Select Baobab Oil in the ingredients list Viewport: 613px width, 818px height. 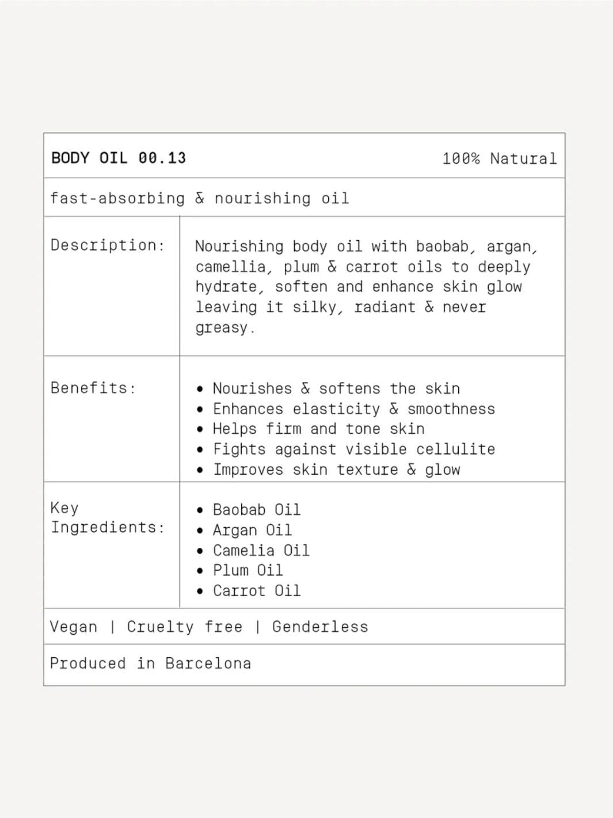tap(256, 510)
